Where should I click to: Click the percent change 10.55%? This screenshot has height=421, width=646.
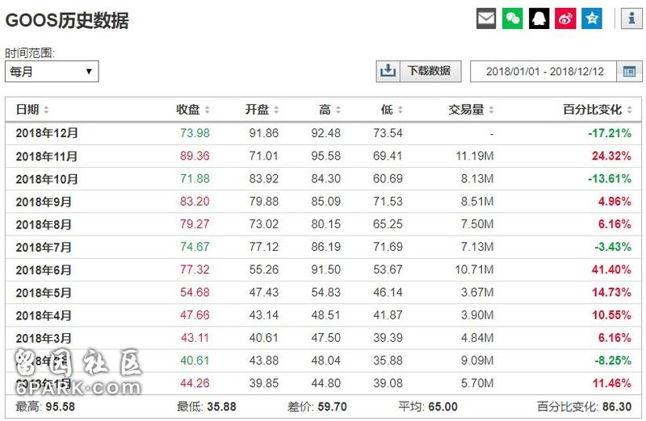coord(611,315)
